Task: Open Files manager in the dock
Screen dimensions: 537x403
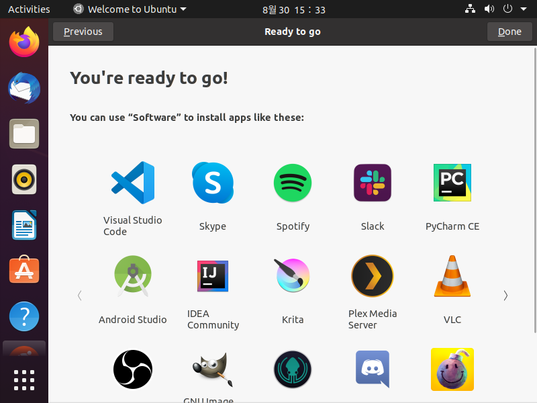Action: (24, 134)
